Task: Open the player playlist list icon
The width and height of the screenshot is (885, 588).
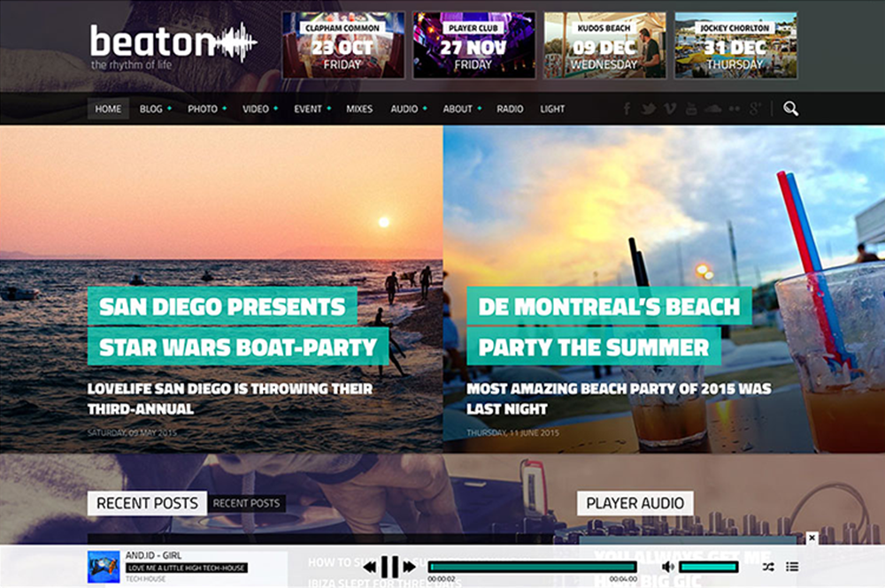Action: [792, 567]
